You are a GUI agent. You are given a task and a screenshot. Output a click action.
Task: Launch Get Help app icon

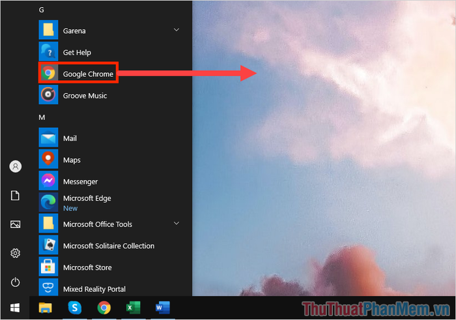[x=48, y=51]
